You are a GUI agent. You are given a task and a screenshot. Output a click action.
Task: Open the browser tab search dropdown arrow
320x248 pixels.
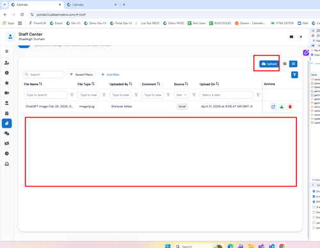(x=4, y=4)
